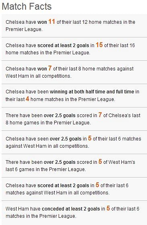The height and width of the screenshot is (225, 147).
Task: Click the Match Facts heading
Action: [27, 6]
